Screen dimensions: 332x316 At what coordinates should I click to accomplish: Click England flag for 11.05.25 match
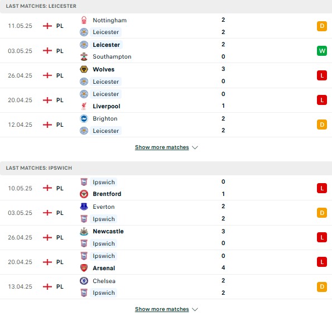pyautogui.click(x=47, y=26)
